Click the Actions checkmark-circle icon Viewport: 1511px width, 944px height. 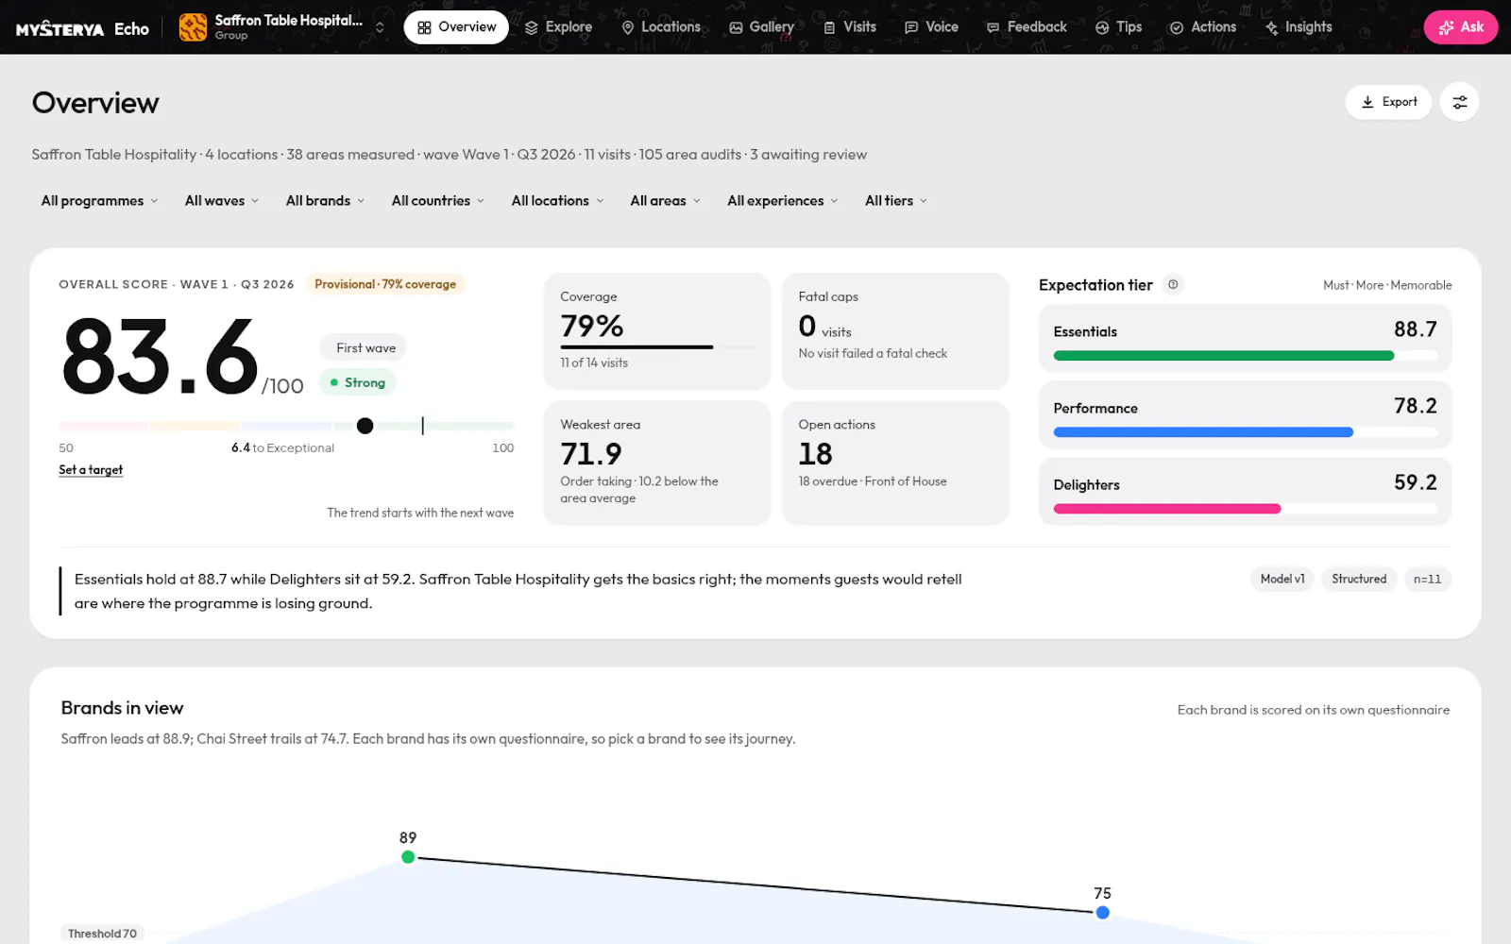[1177, 27]
